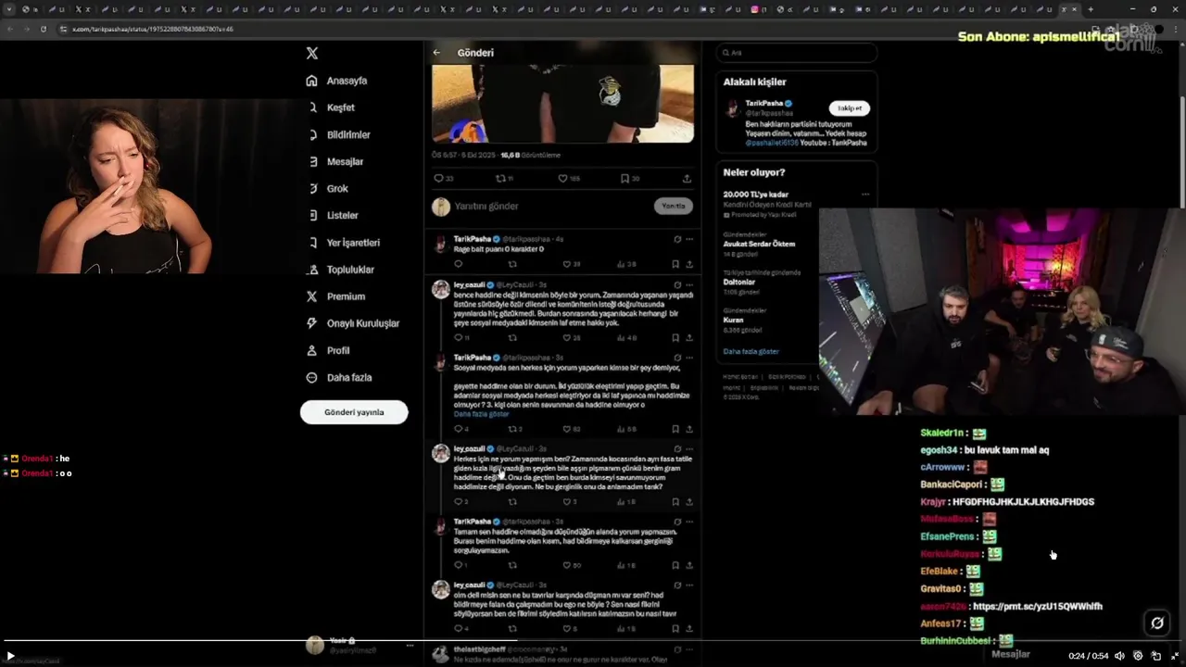
Task: Like the 'bence haddine değil' comment
Action: pos(567,338)
